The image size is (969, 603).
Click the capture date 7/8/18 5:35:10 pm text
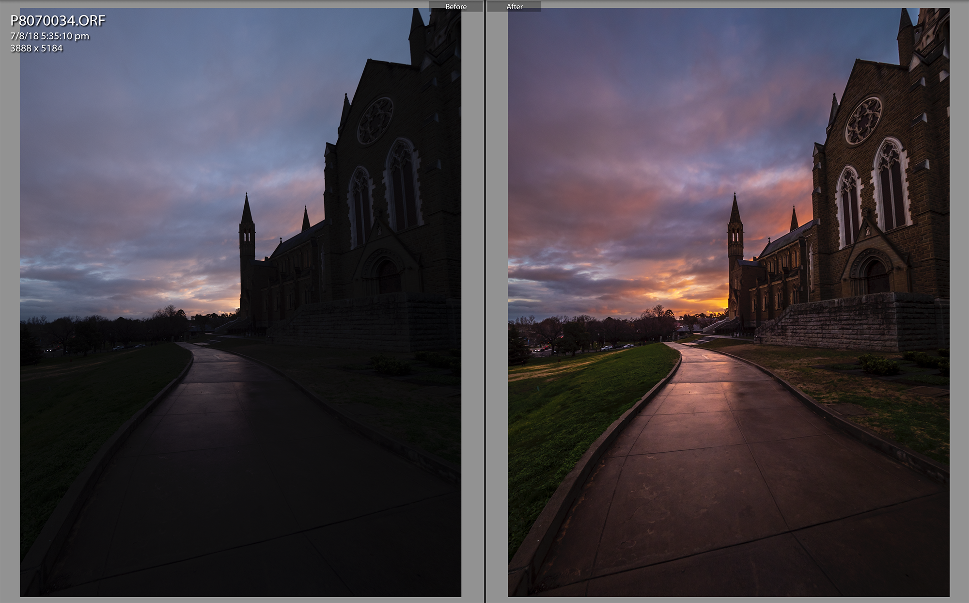(x=49, y=36)
